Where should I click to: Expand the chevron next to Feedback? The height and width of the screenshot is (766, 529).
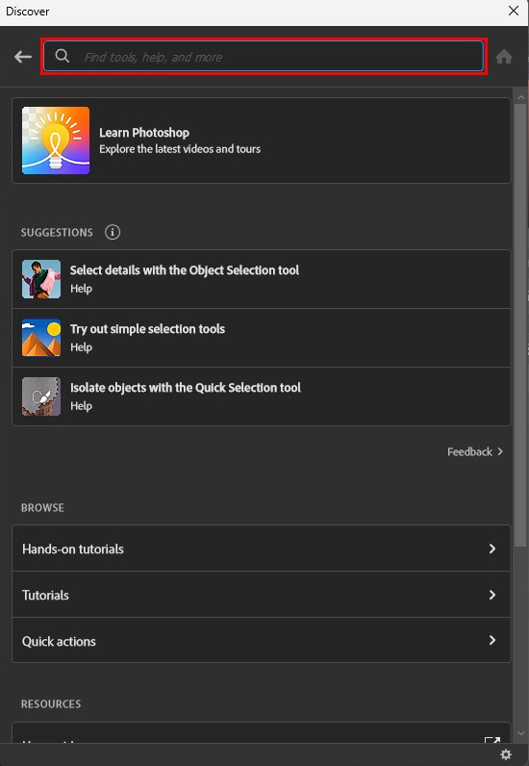coord(500,452)
